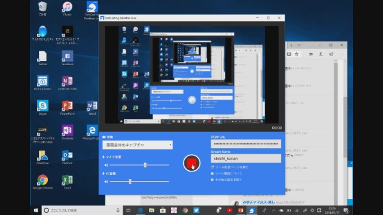Open Microsoft Edge from taskbar

pos(141,210)
